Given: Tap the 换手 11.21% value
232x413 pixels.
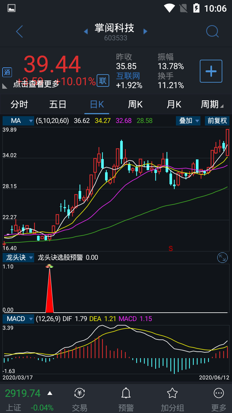Looking at the screenshot, I should 171,86.
